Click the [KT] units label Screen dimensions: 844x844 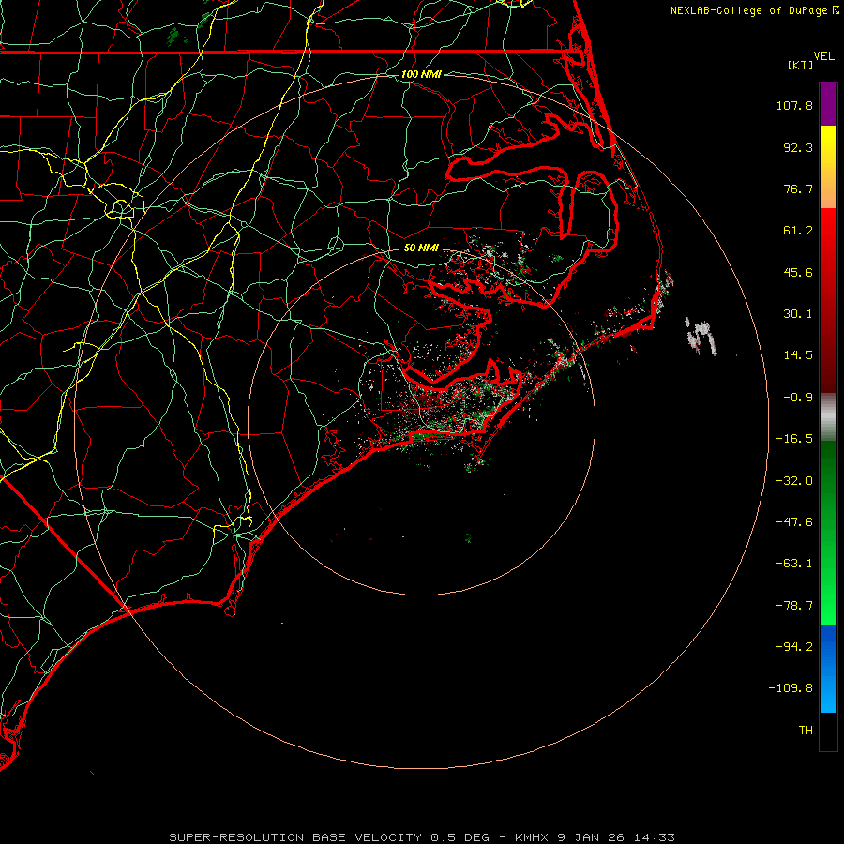pyautogui.click(x=801, y=65)
